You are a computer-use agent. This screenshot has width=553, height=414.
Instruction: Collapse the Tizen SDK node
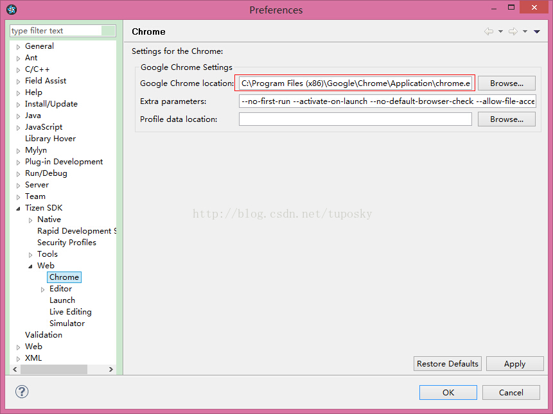(x=19, y=209)
